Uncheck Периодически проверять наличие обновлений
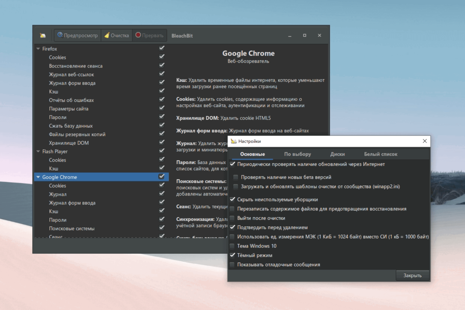The width and height of the screenshot is (465, 310). click(x=232, y=164)
